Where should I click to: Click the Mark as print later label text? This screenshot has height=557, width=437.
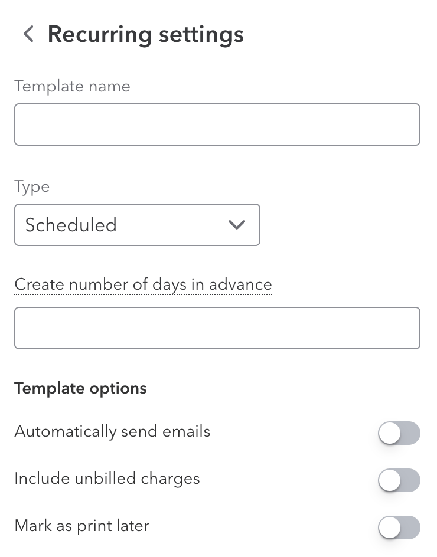coord(81,526)
